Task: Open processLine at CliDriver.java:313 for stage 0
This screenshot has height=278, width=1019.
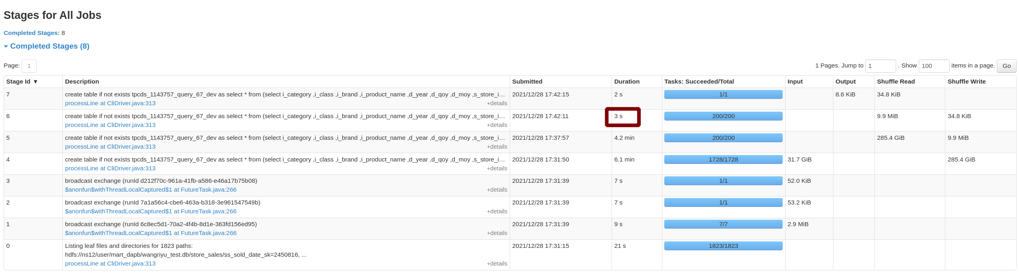Action: tap(110, 264)
